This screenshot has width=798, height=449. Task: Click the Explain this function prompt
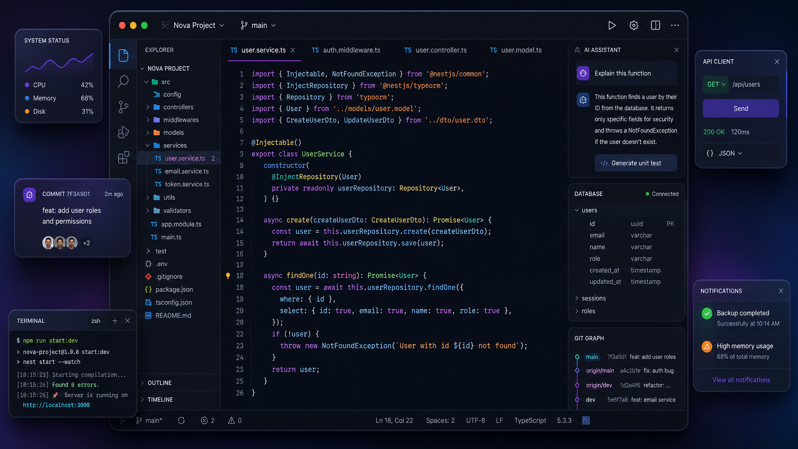627,73
